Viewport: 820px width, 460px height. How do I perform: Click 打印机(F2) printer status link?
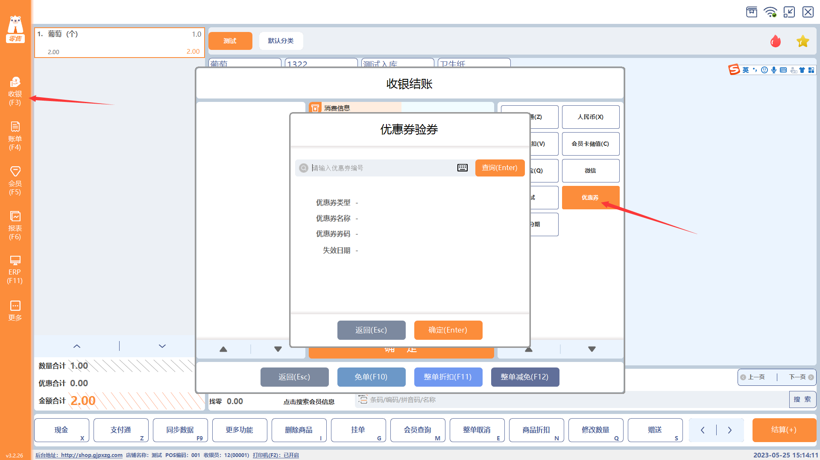(x=276, y=455)
